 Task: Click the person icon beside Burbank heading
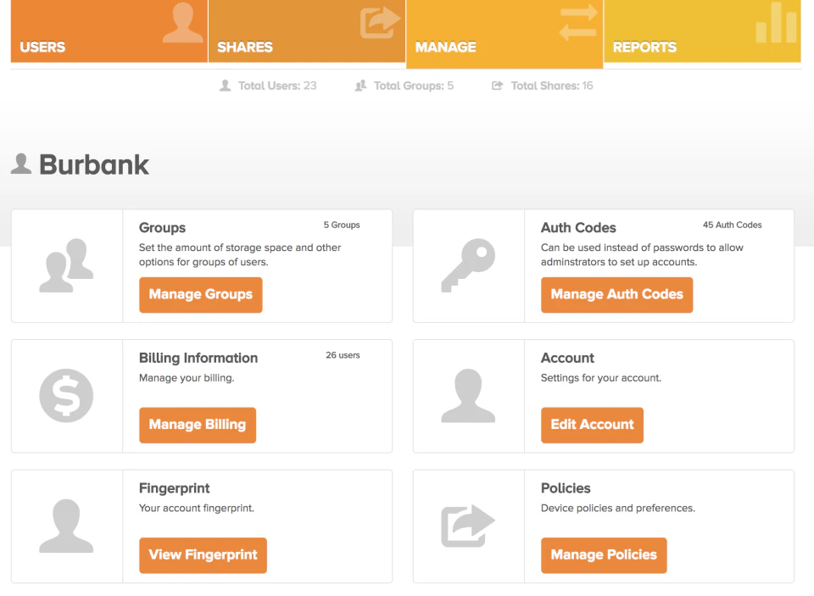[x=21, y=163]
